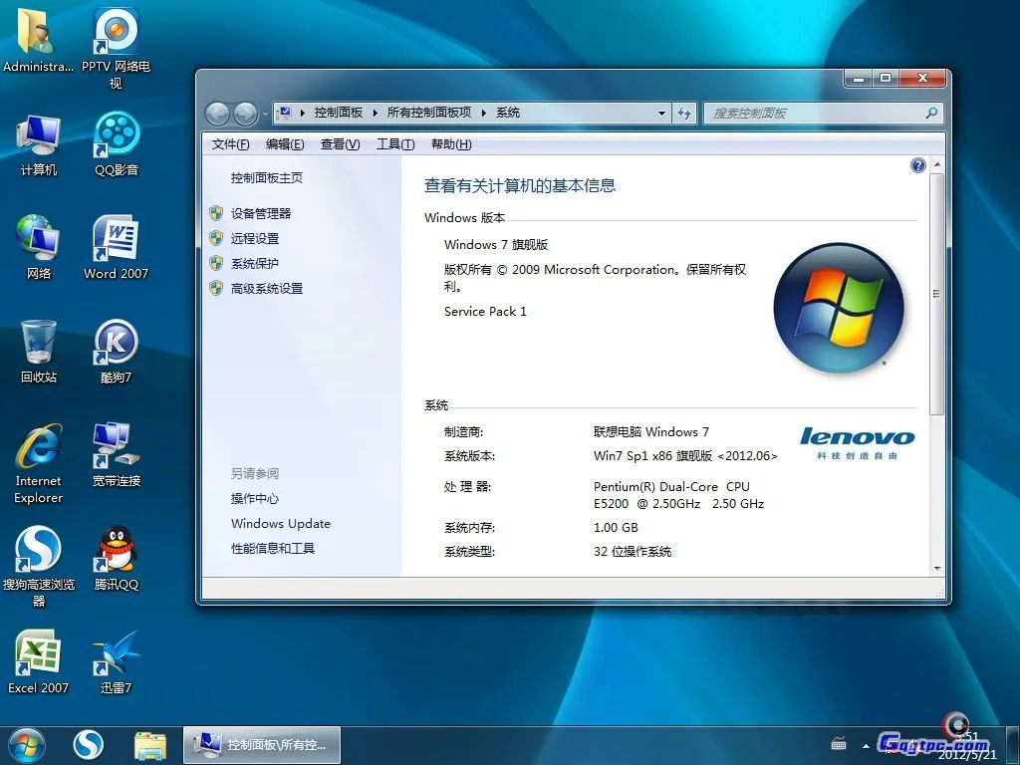This screenshot has width=1020, height=765.
Task: Click the Sogou browser taskbar icon
Action: [89, 744]
